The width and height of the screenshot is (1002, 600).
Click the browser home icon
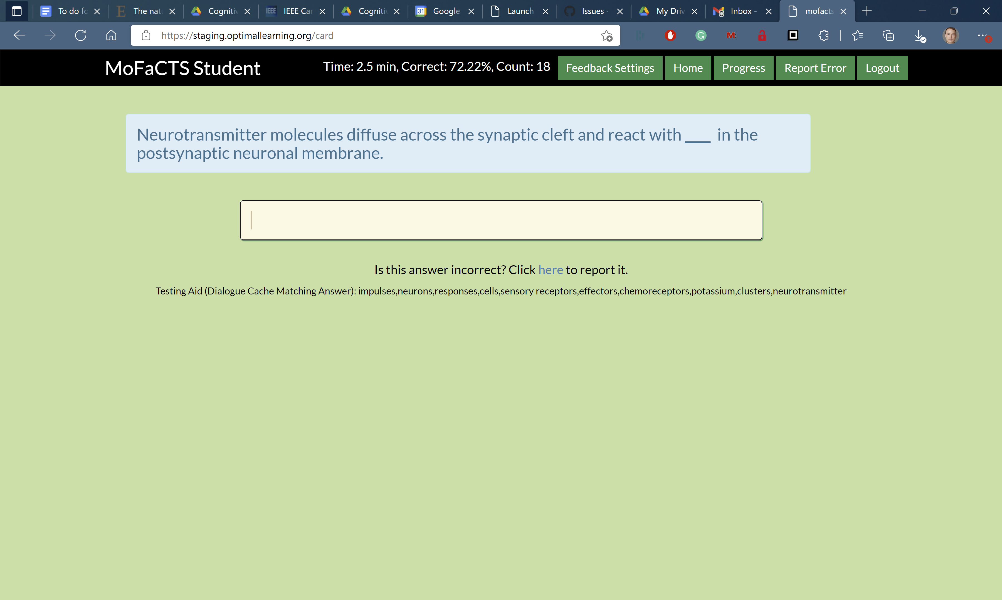[x=111, y=35]
